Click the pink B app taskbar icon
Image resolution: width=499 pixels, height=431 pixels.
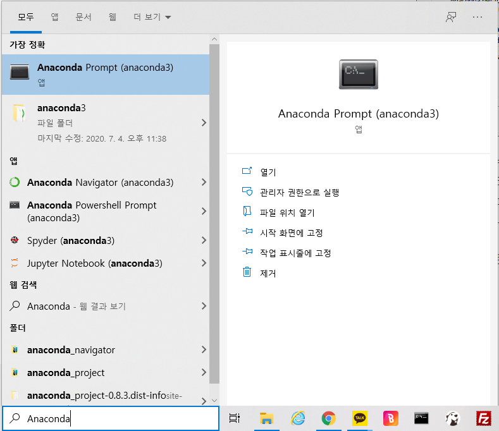[391, 418]
